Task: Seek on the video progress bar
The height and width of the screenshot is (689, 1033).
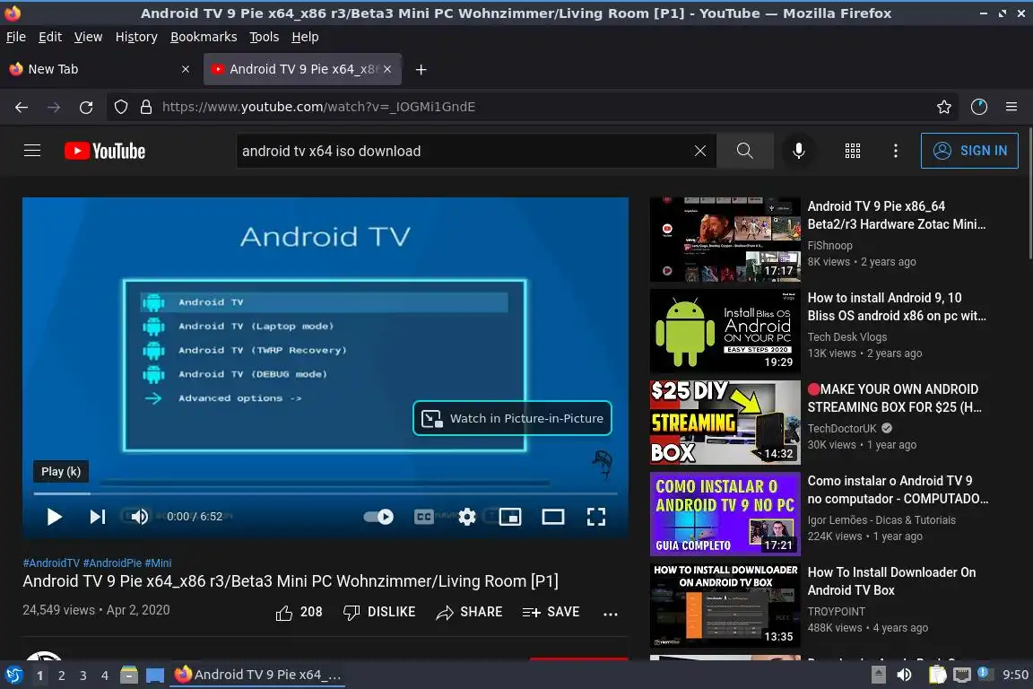Action: click(x=326, y=493)
